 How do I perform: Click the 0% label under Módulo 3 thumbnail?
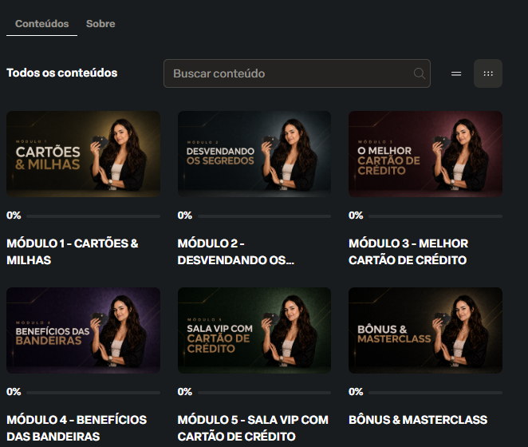[356, 216]
